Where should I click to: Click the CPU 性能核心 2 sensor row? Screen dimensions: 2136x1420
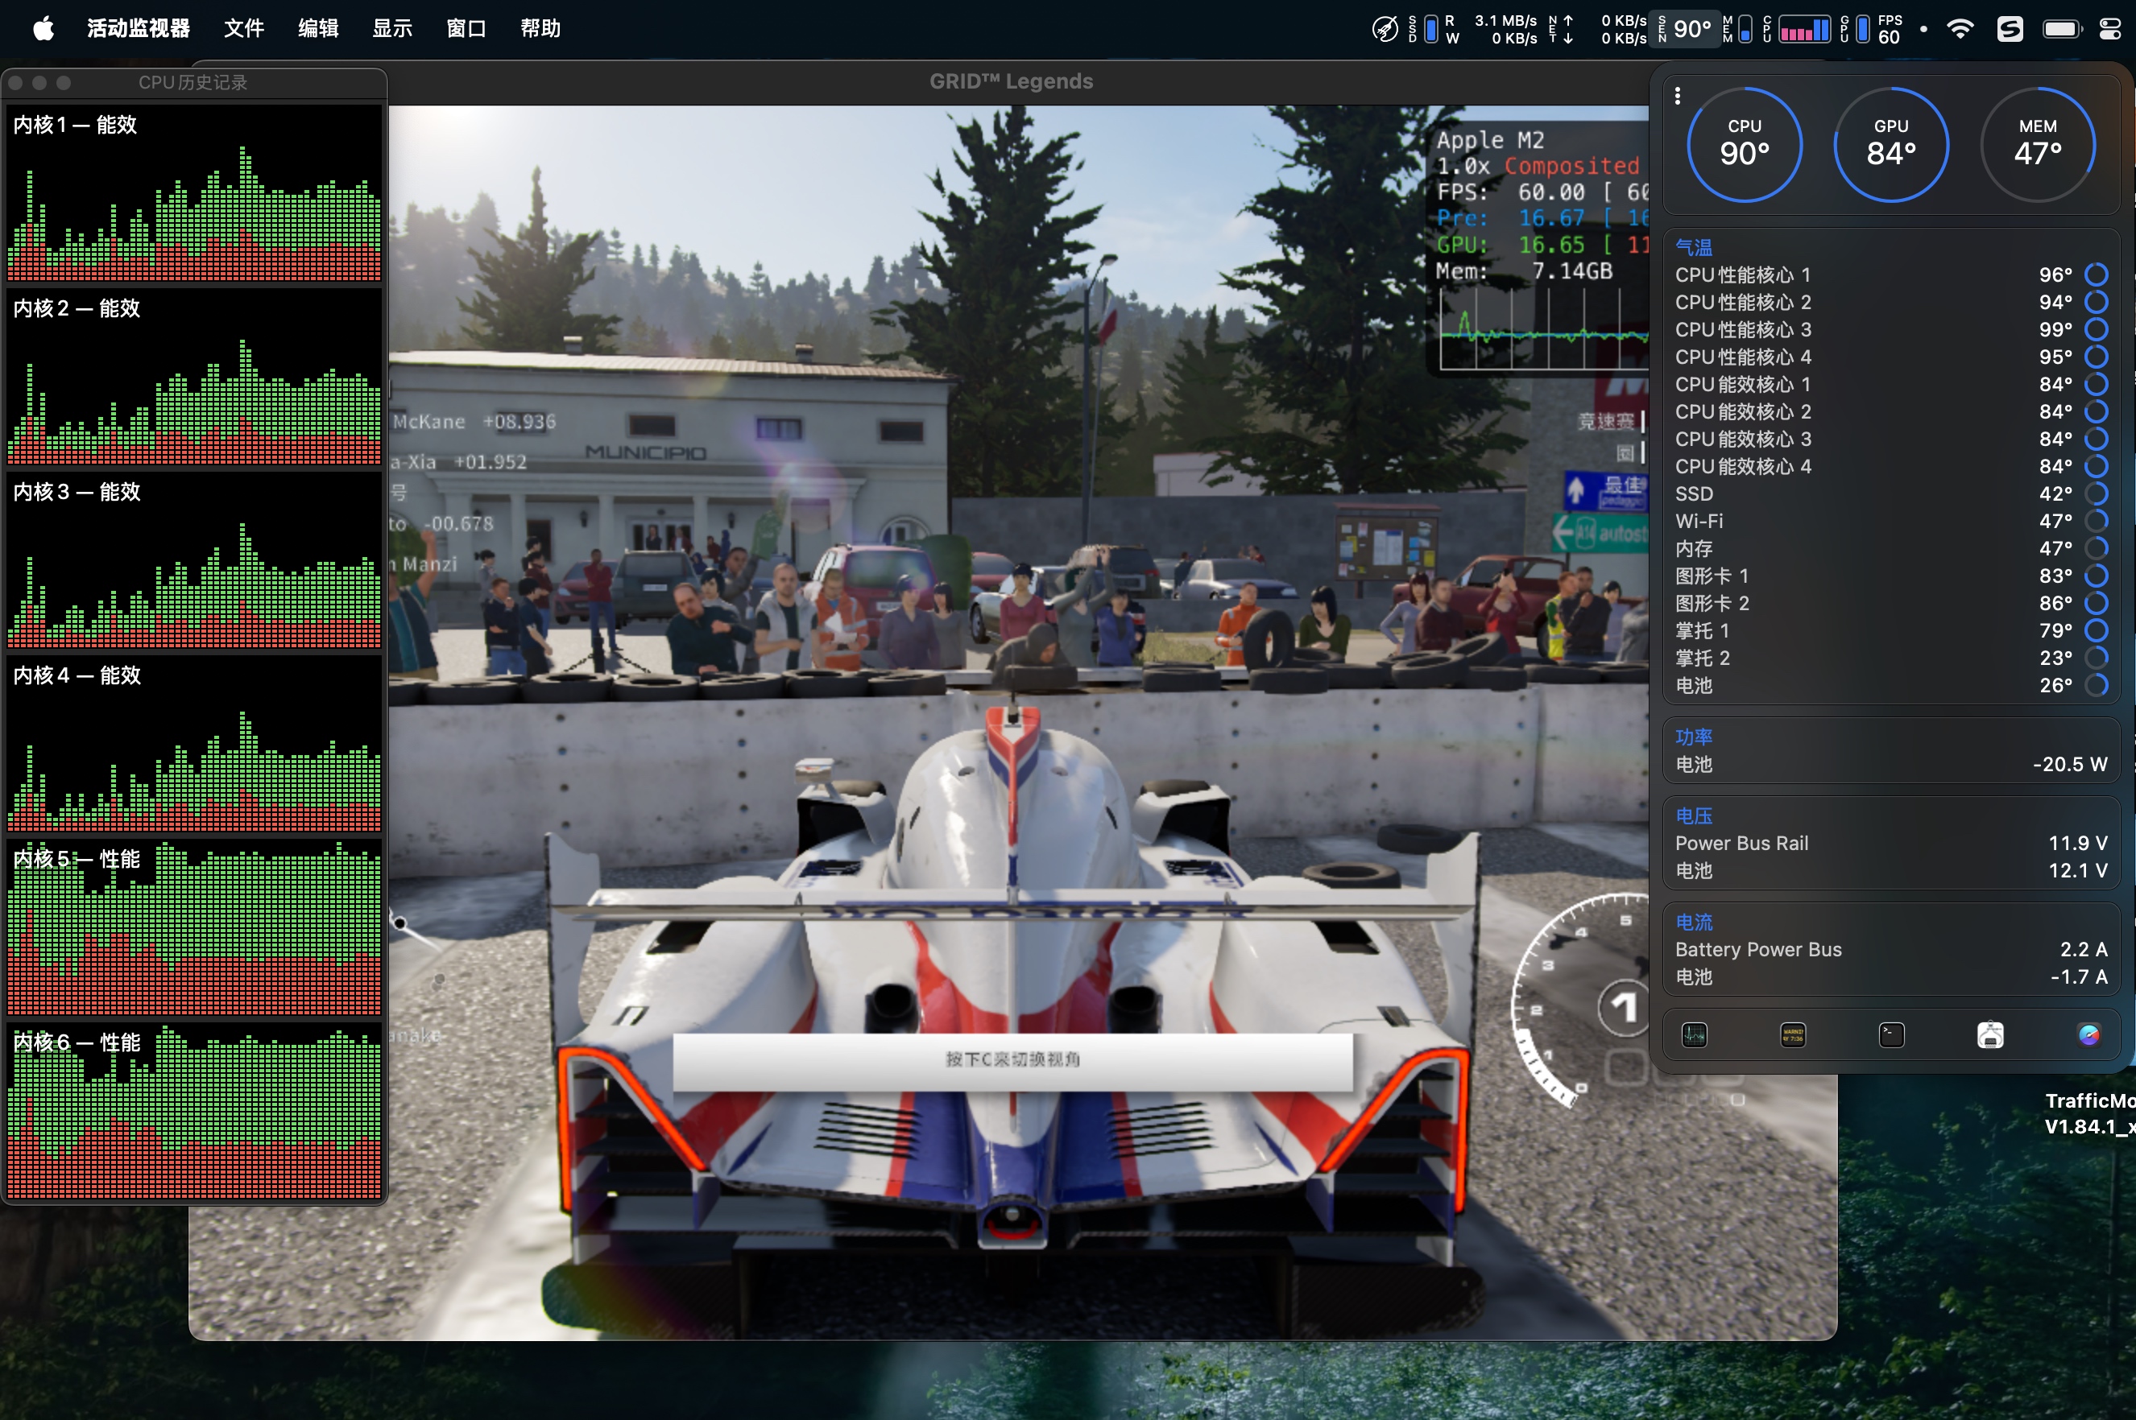[1890, 303]
